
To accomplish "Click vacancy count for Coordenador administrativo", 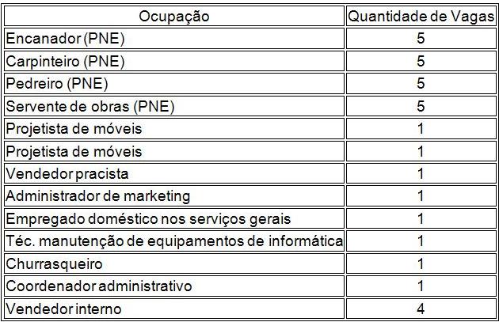I will pos(421,285).
